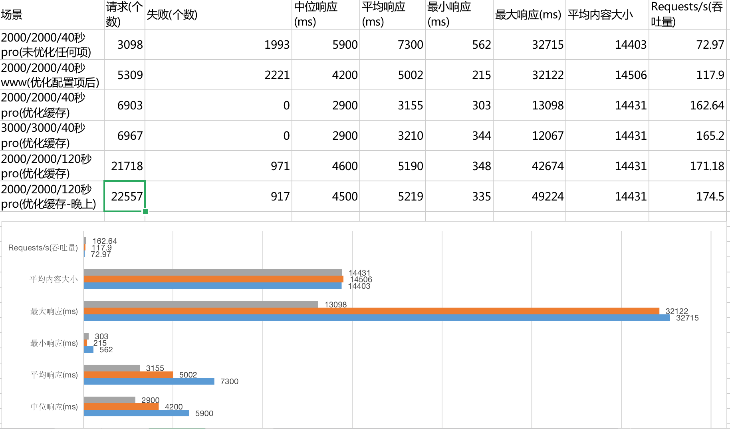Image resolution: width=730 pixels, height=429 pixels.
Task: Select the scenario cell 2000/2000/120秒 pro(优化缓存-晚上)
Action: (52, 196)
